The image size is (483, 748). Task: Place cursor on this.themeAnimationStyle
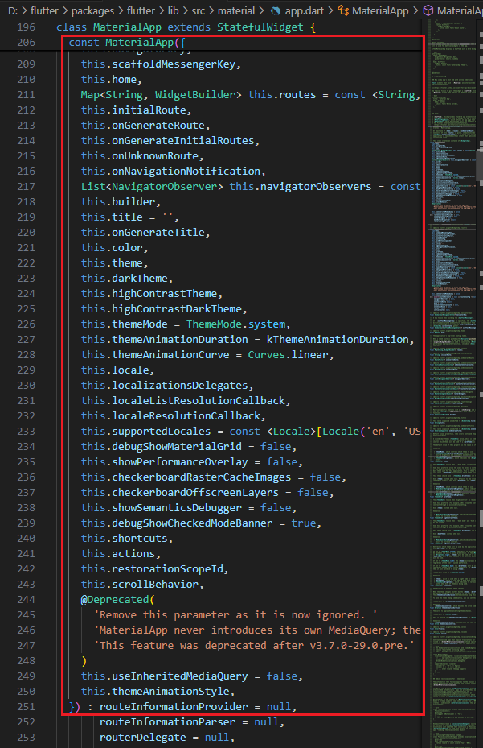pos(158,691)
